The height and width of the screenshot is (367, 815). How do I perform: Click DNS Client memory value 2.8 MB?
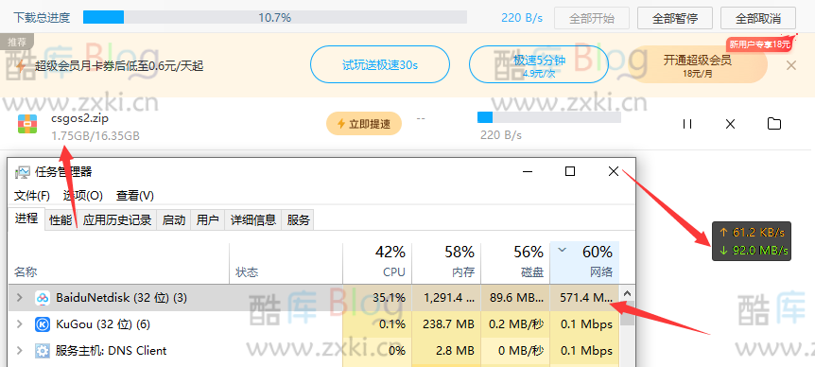pos(457,350)
